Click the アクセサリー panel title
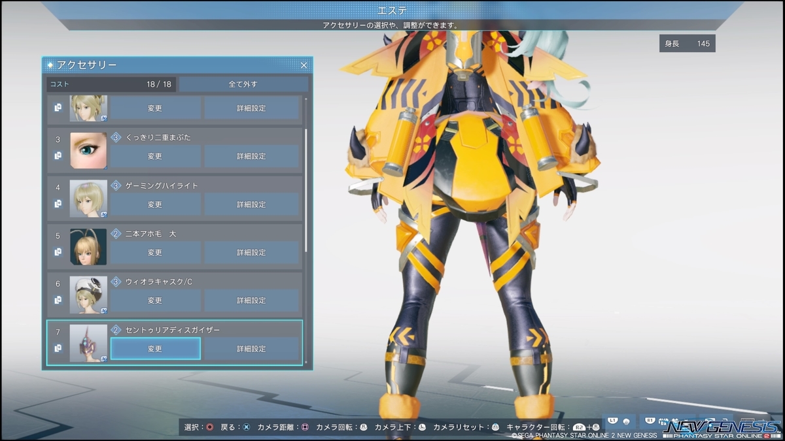 coord(87,65)
